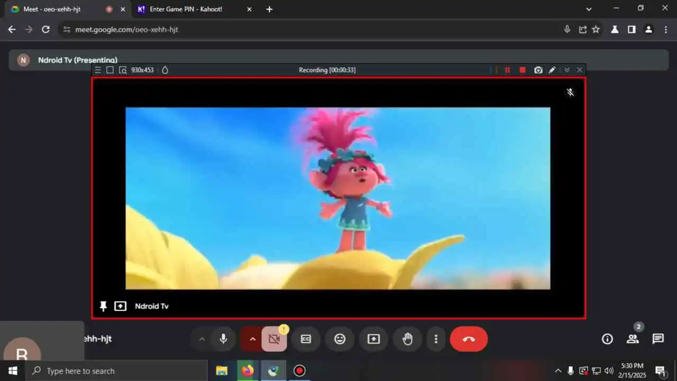Open Chrome three-dot menu
The width and height of the screenshot is (677, 381).
(x=665, y=30)
